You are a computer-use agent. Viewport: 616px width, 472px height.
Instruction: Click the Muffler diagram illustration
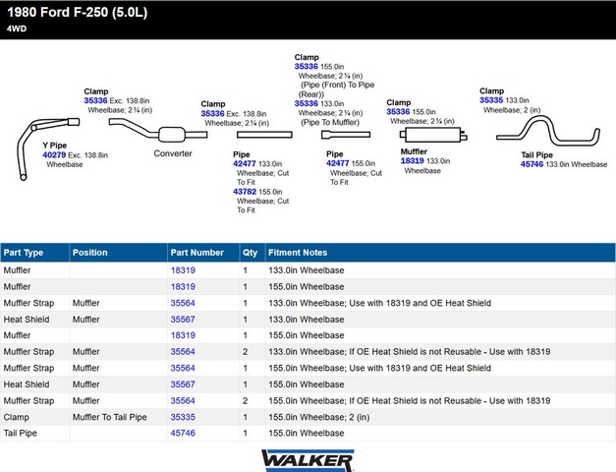(x=433, y=135)
